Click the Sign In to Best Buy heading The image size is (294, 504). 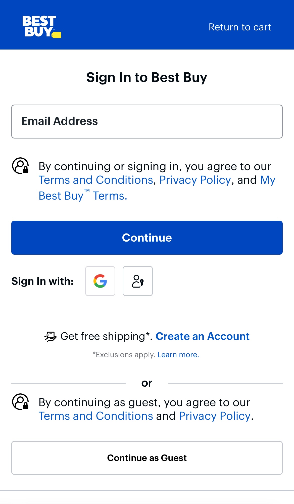pos(147,77)
